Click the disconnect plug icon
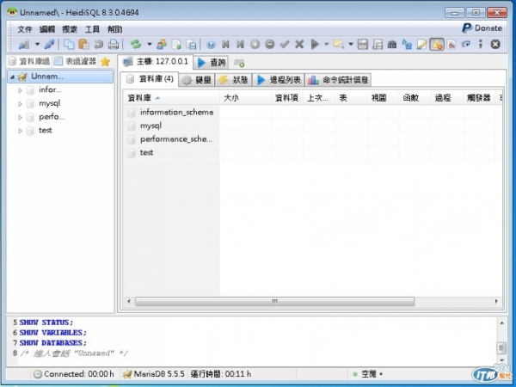The image size is (516, 387). coord(49,44)
